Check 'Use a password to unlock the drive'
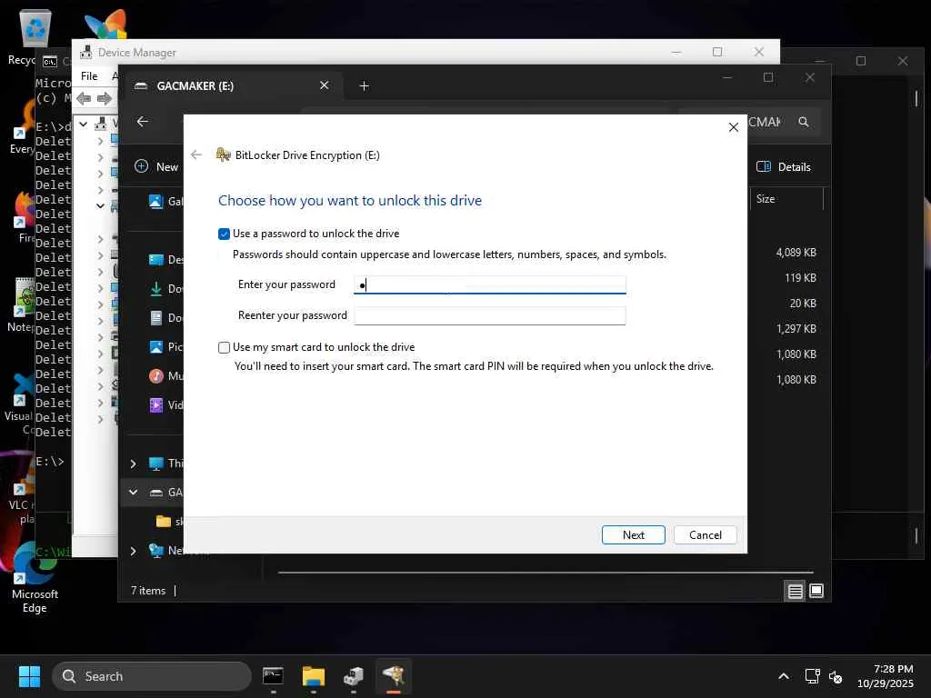This screenshot has width=931, height=698. pyautogui.click(x=224, y=234)
